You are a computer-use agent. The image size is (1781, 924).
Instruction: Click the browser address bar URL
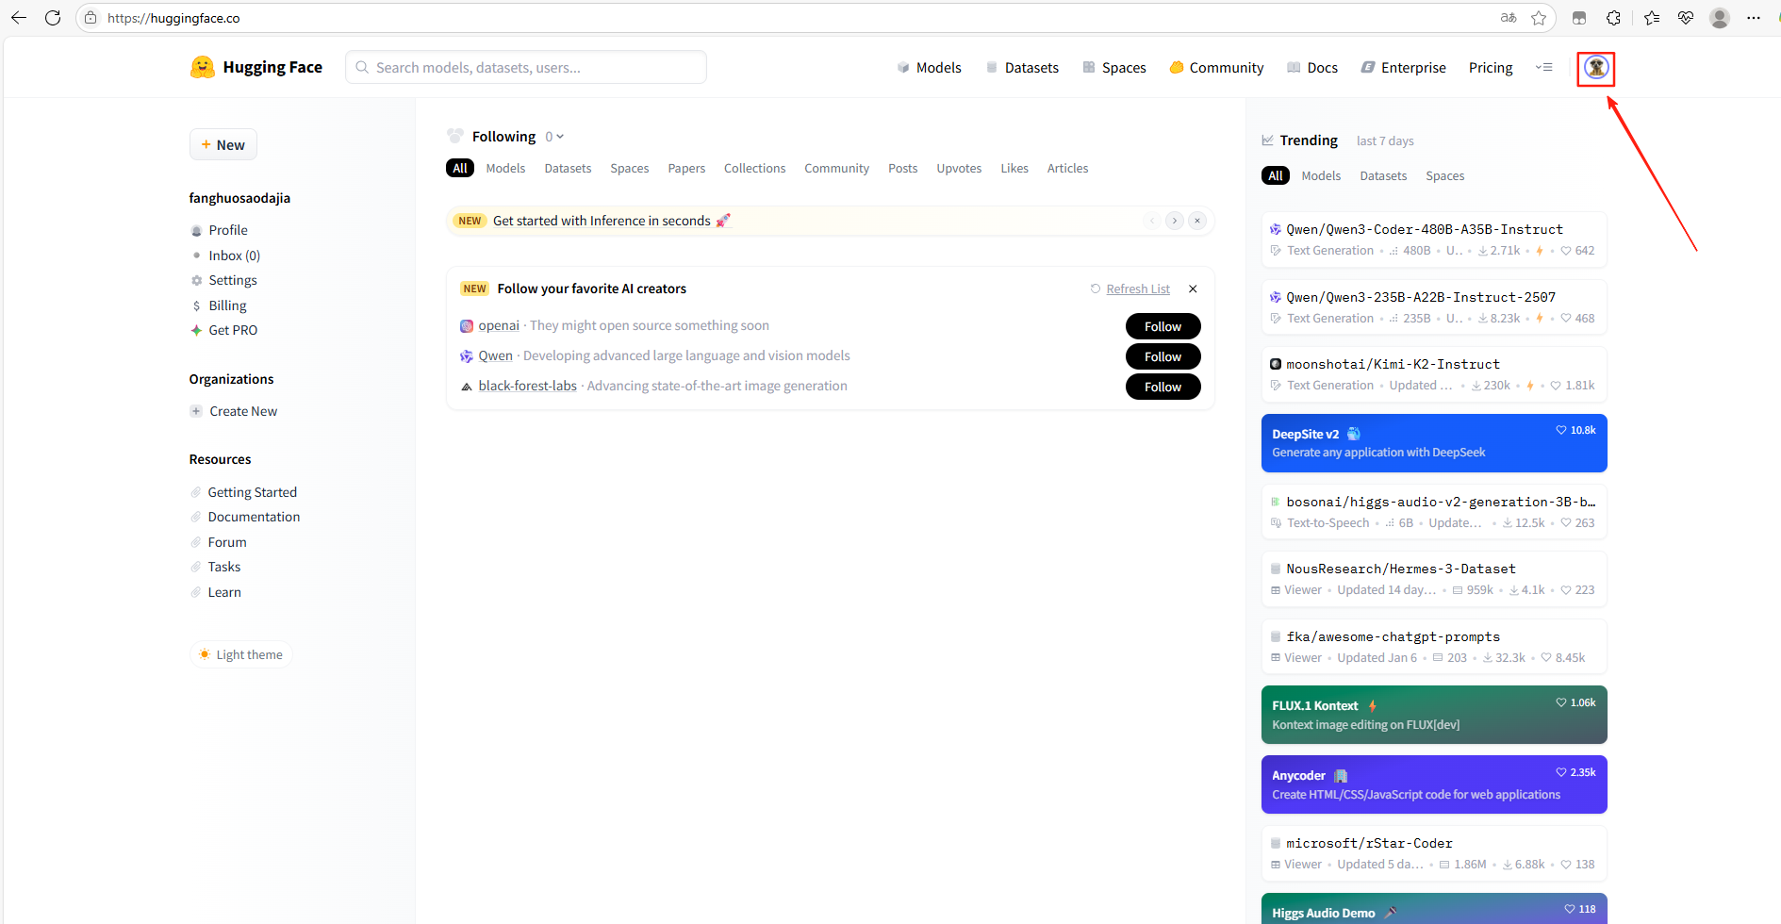point(173,18)
